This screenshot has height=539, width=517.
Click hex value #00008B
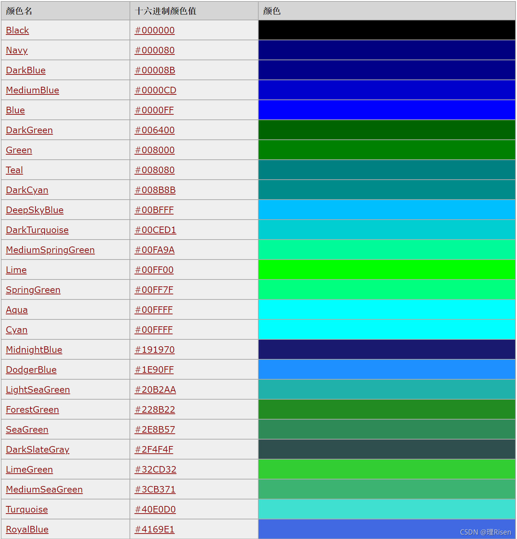[155, 70]
